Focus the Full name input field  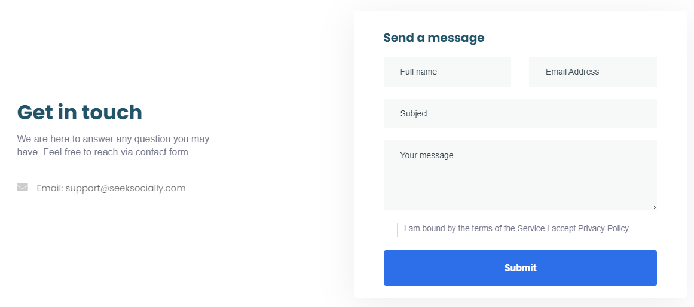tap(447, 72)
